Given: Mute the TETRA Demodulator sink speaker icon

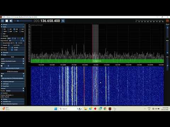Looking at the screenshot, I should coord(2,76).
